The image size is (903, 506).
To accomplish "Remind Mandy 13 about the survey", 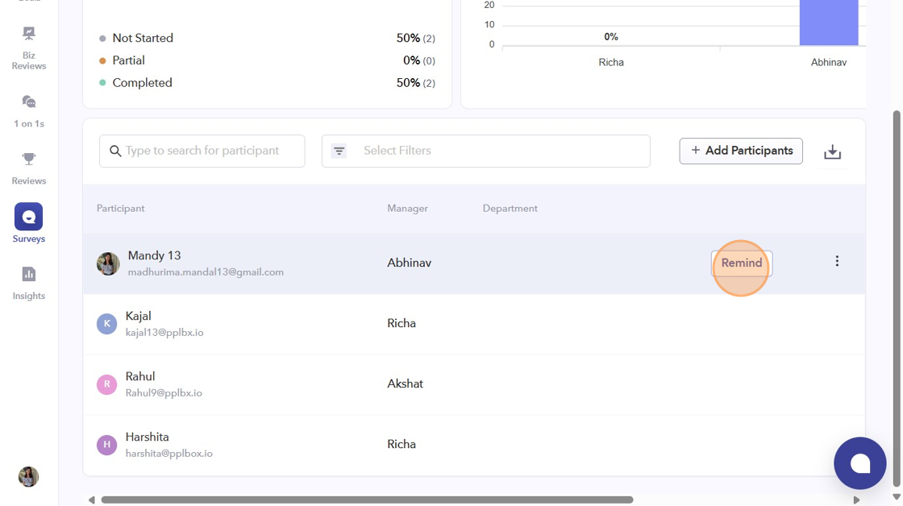I will pyautogui.click(x=742, y=263).
